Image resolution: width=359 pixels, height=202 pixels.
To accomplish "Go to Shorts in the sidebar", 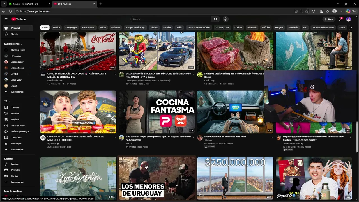I will tap(18, 34).
